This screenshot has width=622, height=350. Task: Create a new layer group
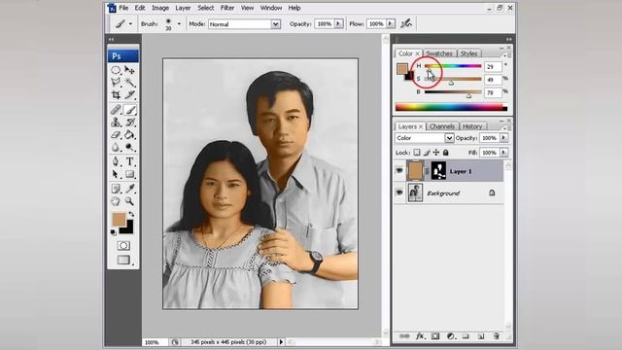466,336
